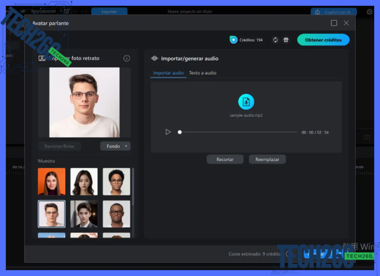Screen dimensions: 380x276
Task: Play the imported audio preview
Action: tap(168, 132)
